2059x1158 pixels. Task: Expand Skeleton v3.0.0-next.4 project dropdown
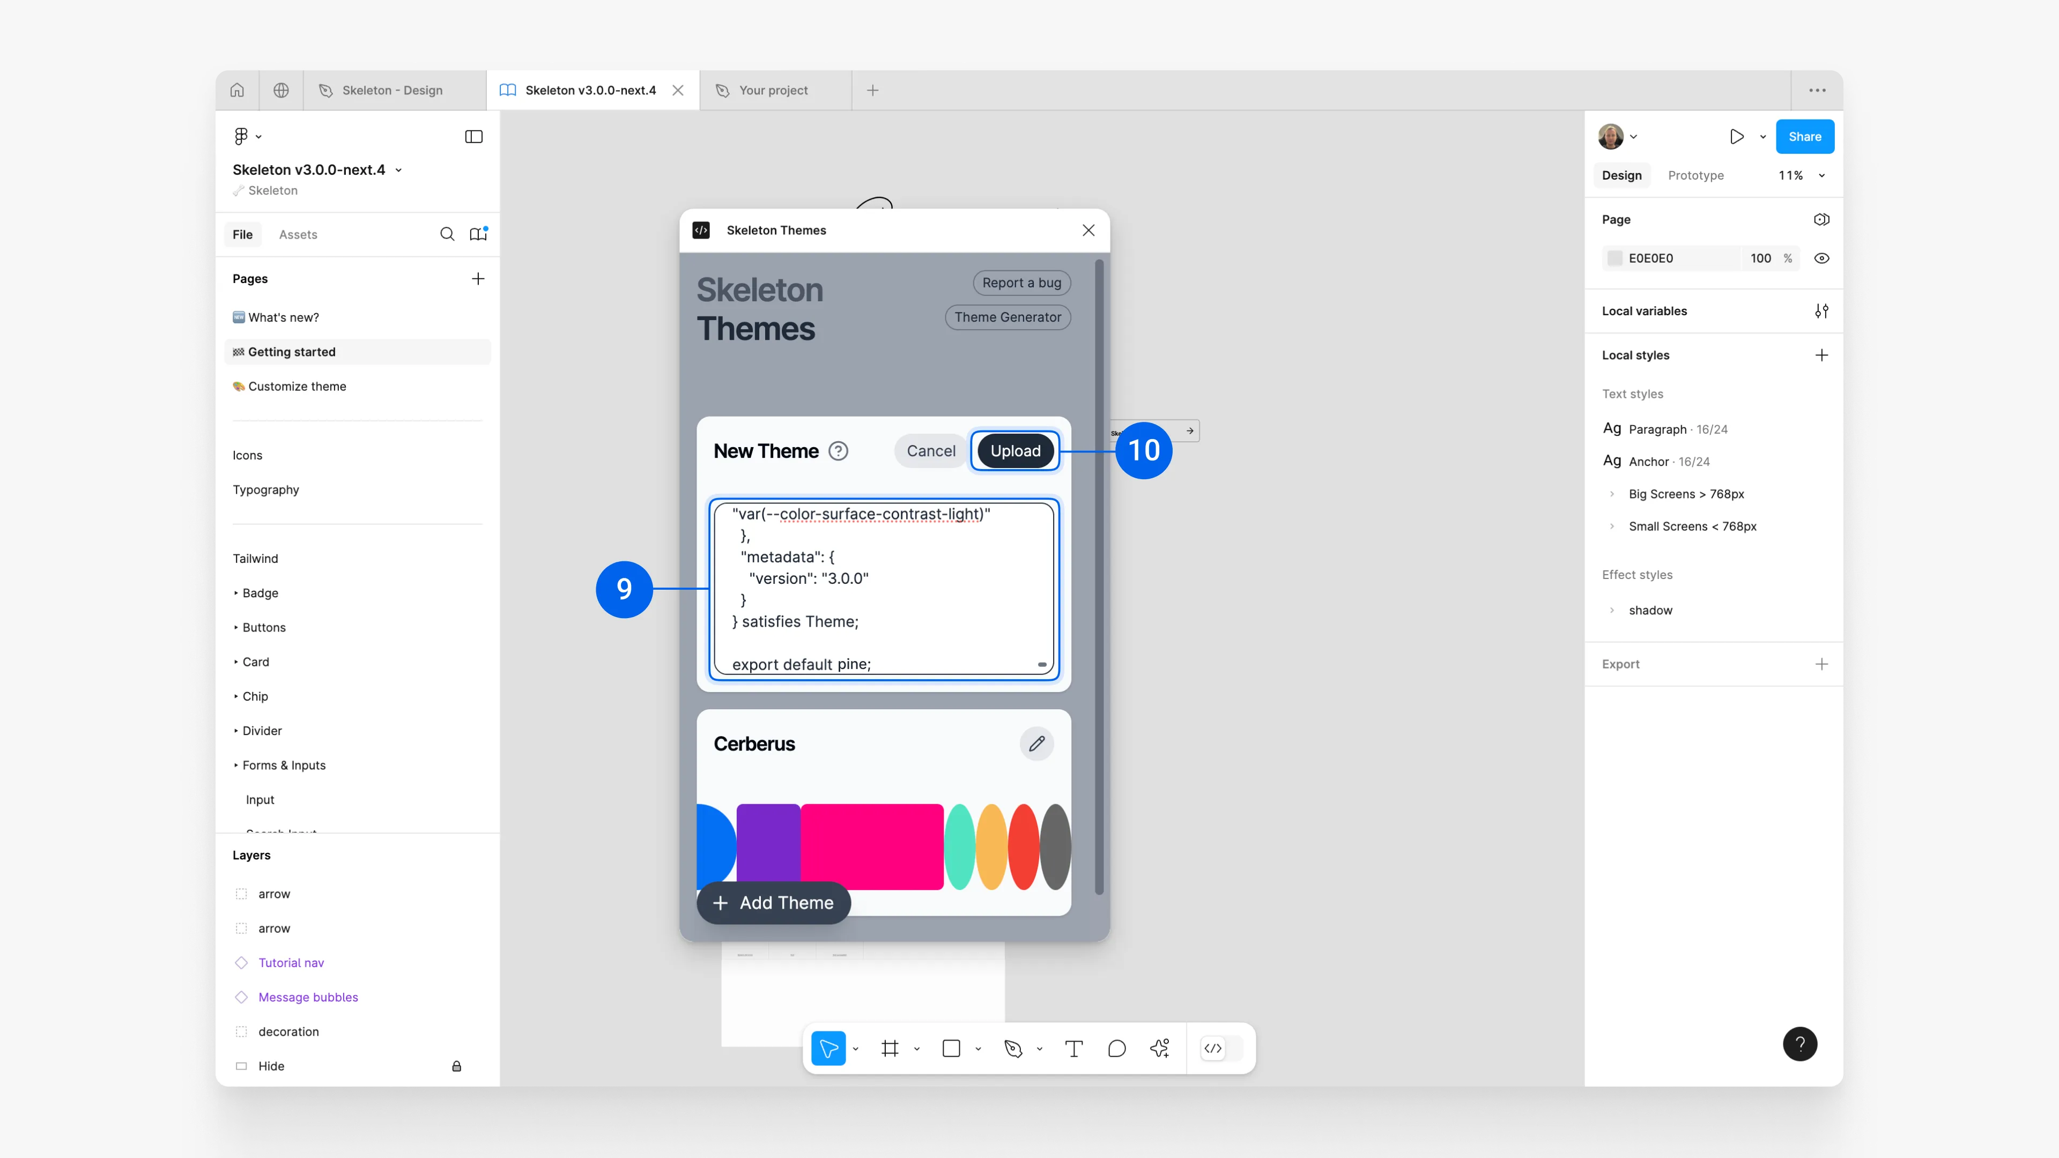[399, 168]
